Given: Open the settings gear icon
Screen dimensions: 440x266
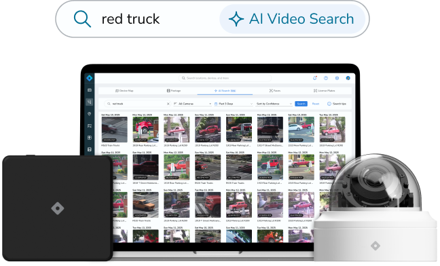Looking at the screenshot, I should [x=337, y=78].
